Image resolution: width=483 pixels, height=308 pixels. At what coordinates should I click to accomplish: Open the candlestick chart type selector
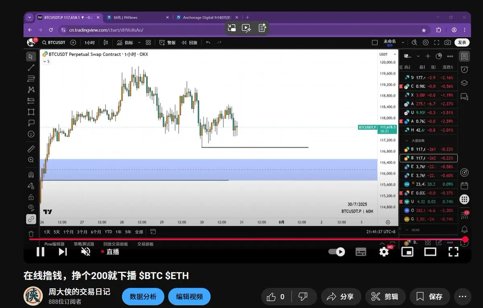coord(106,43)
